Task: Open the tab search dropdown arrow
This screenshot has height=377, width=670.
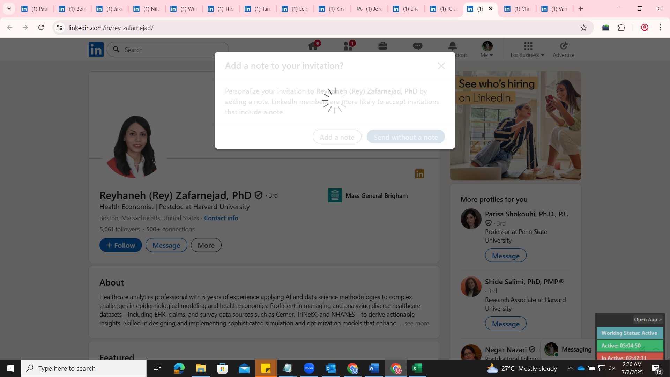Action: [x=9, y=9]
